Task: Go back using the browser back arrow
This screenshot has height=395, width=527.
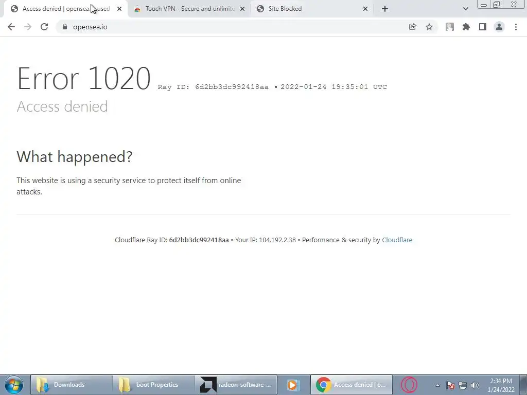Action: coord(11,27)
